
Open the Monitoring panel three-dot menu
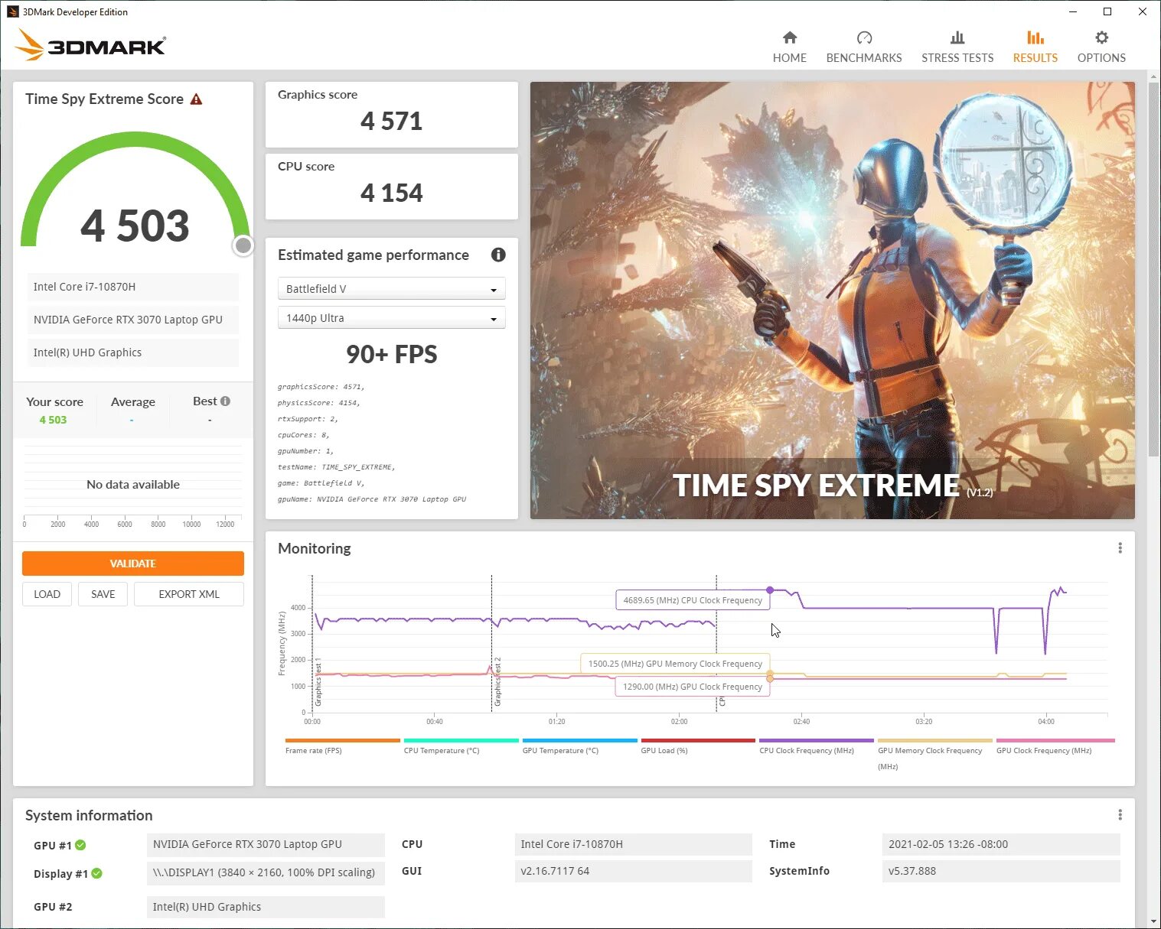tap(1120, 548)
